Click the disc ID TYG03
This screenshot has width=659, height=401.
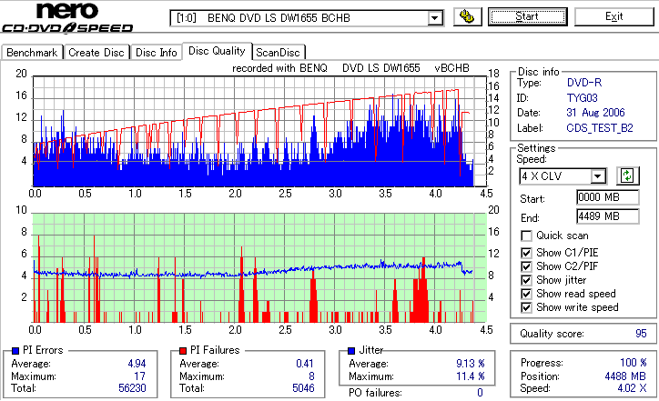pyautogui.click(x=582, y=98)
